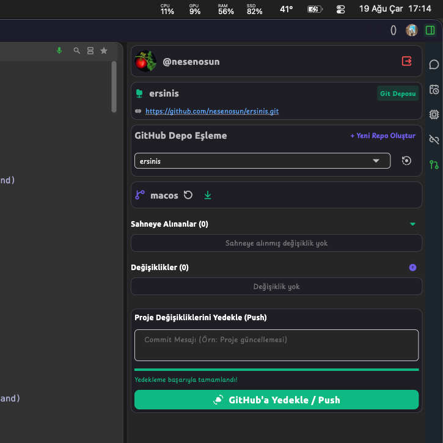
Task: Collapse the Sahneye Alınanlar section
Action: click(x=412, y=224)
